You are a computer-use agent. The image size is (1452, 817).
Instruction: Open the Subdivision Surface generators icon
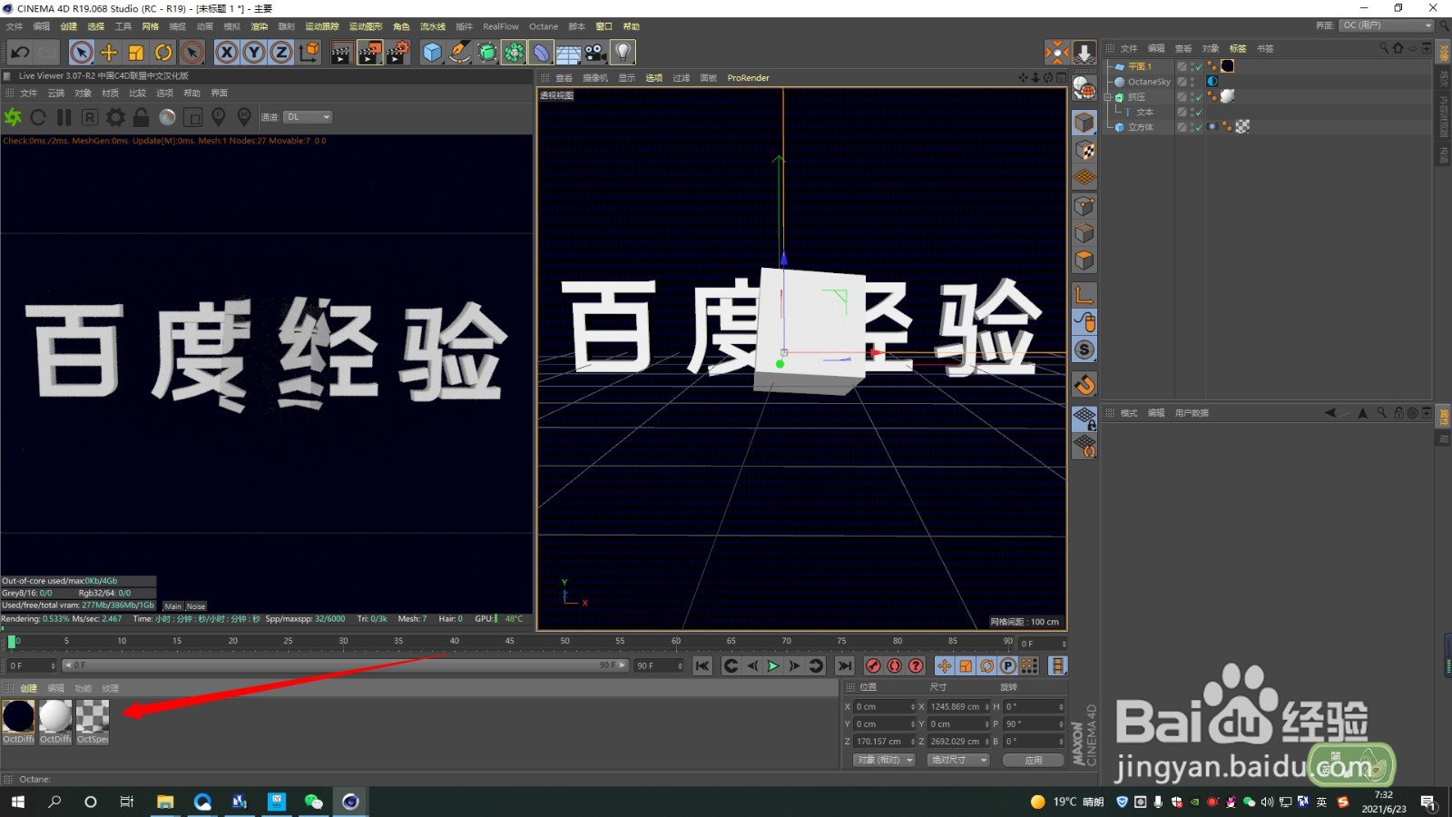click(486, 53)
